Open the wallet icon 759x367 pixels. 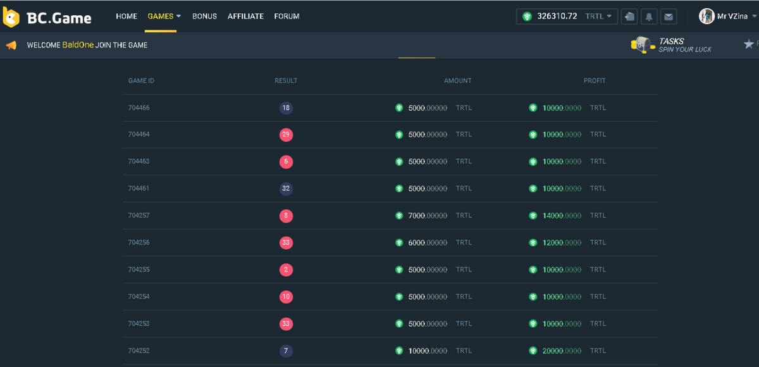pyautogui.click(x=629, y=16)
